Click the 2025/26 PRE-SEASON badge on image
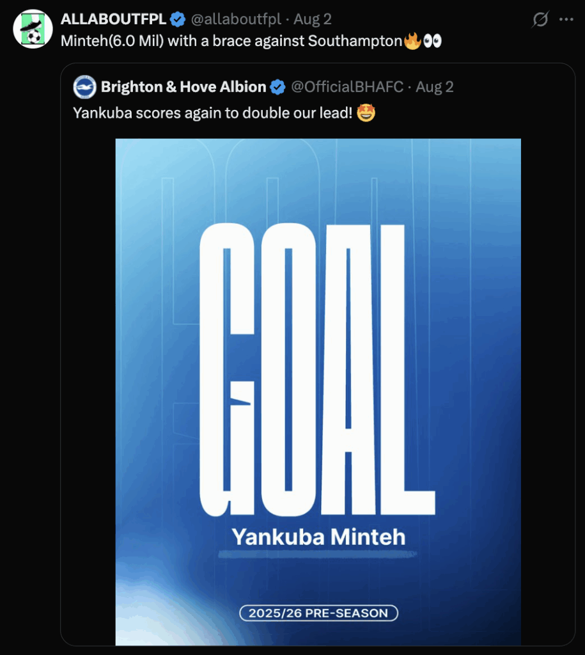The height and width of the screenshot is (655, 585). 318,613
